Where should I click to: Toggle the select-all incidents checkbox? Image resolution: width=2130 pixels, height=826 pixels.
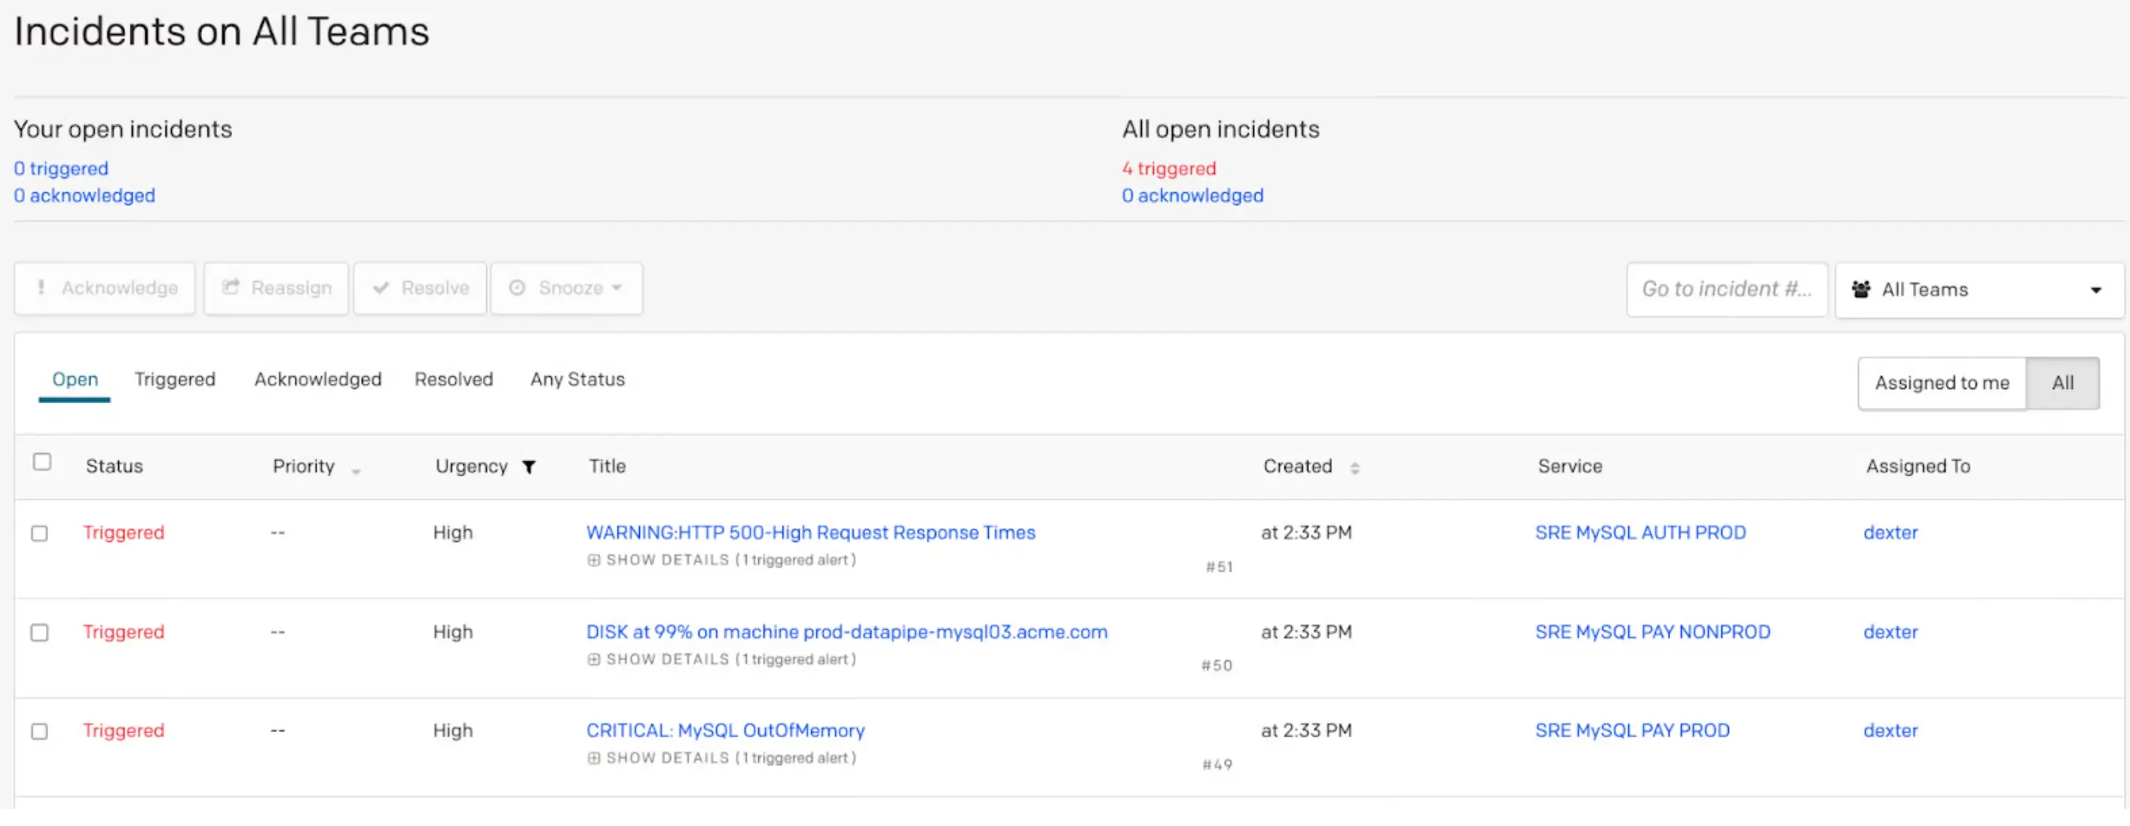pos(42,462)
